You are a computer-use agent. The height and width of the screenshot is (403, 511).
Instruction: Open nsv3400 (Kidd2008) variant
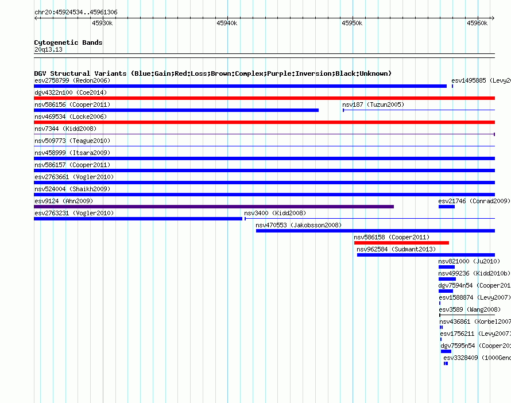point(275,213)
